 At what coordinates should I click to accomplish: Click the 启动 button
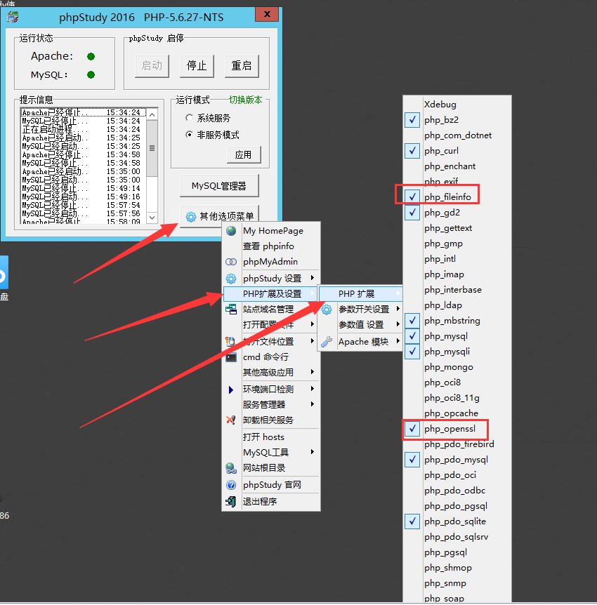click(152, 65)
